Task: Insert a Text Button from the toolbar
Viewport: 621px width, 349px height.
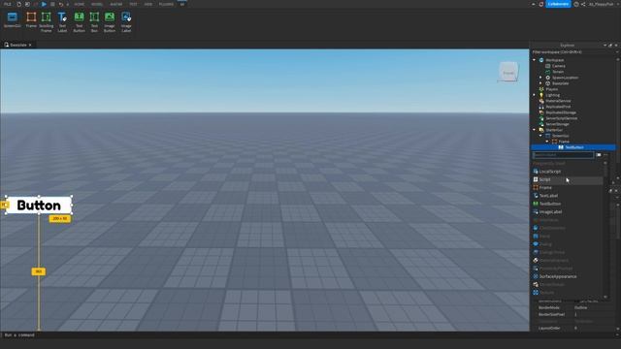Action: click(x=79, y=22)
